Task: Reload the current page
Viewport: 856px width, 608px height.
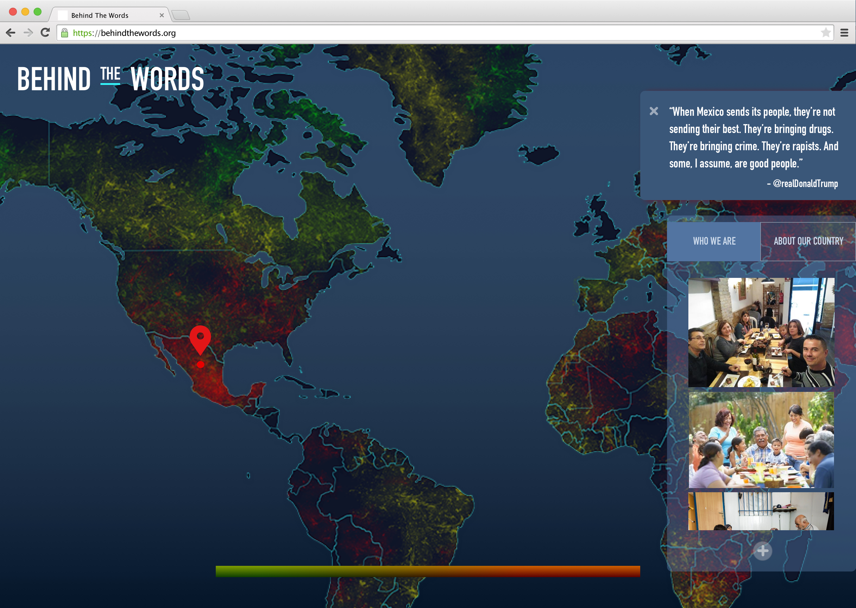Action: (x=45, y=33)
